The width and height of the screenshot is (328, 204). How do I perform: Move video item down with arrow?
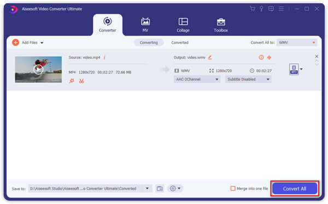pos(317,64)
